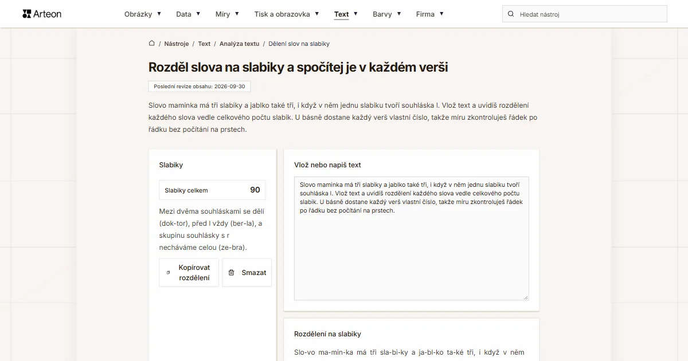Click the syllabified output Slo-vo ma-min-ka

click(x=327, y=352)
